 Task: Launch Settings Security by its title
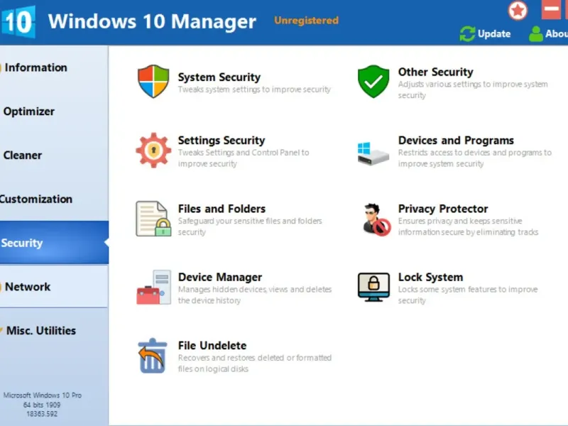[x=222, y=140]
